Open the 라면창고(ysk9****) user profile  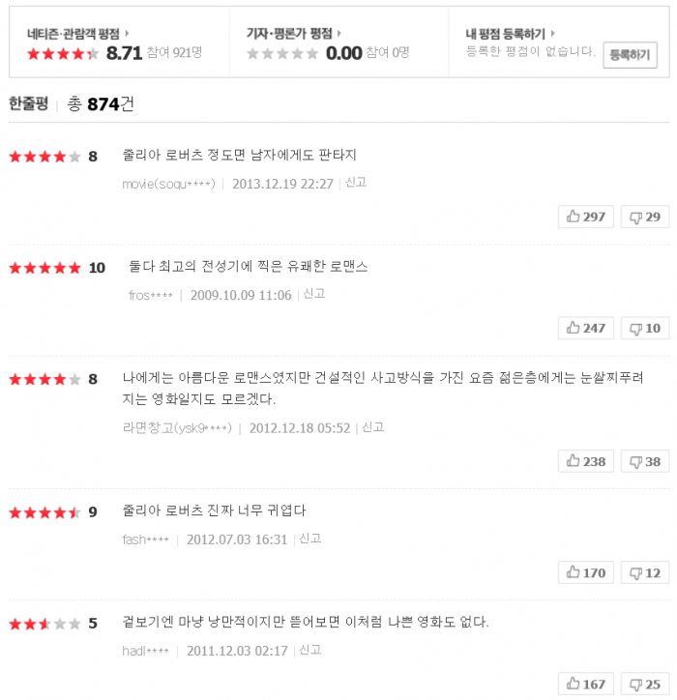click(177, 427)
